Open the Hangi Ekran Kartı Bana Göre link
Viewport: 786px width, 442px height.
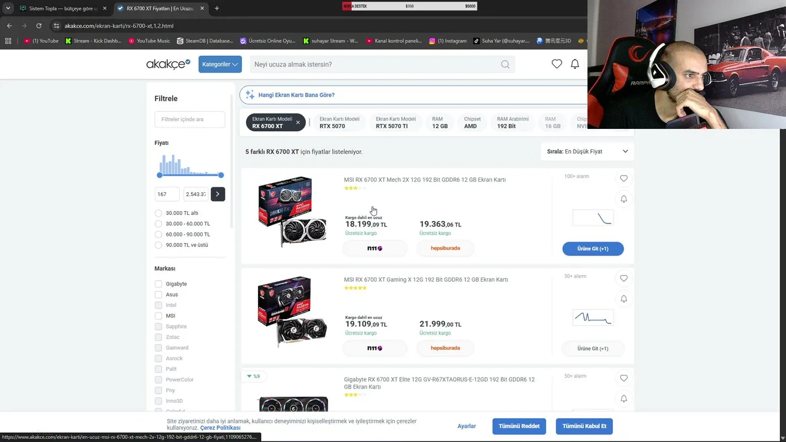297,95
